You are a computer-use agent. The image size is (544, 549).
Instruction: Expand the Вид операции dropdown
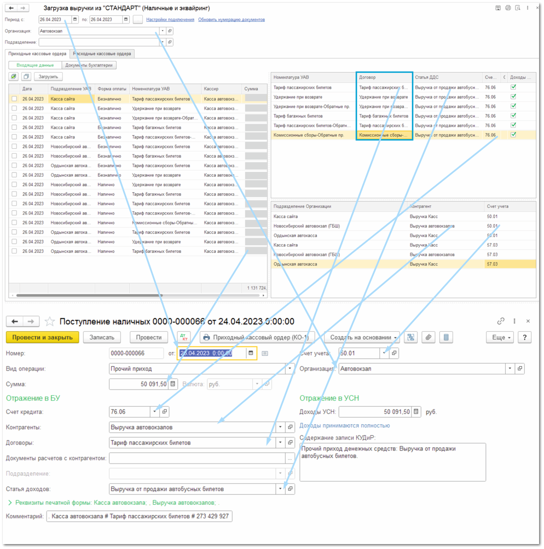tap(290, 369)
